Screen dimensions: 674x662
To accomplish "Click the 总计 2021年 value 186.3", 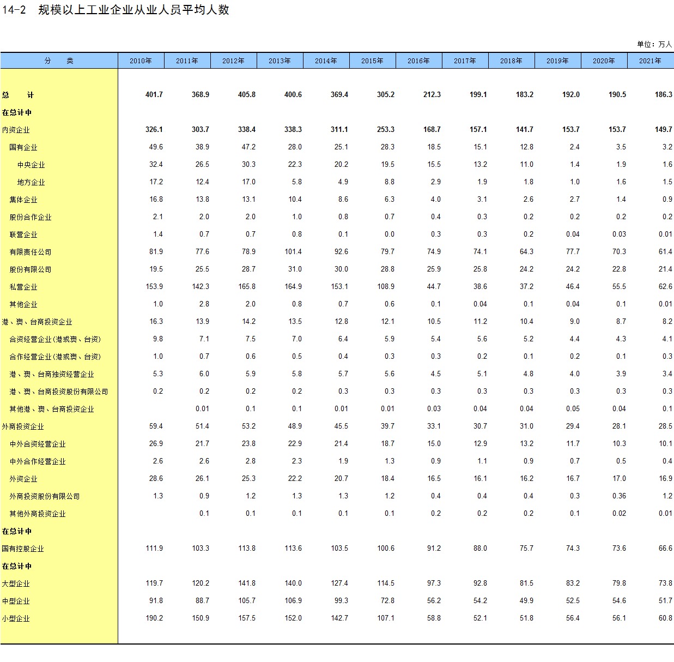I will click(x=664, y=94).
